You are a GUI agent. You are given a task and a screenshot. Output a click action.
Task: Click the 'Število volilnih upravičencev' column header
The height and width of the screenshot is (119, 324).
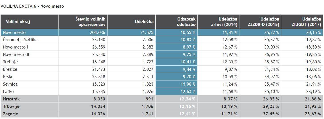coord(91,22)
